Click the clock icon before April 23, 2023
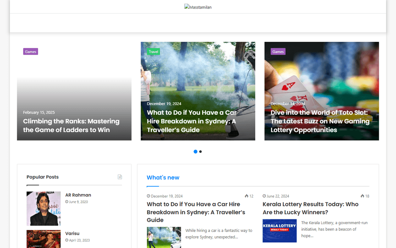This screenshot has height=248, width=396. click(67, 240)
